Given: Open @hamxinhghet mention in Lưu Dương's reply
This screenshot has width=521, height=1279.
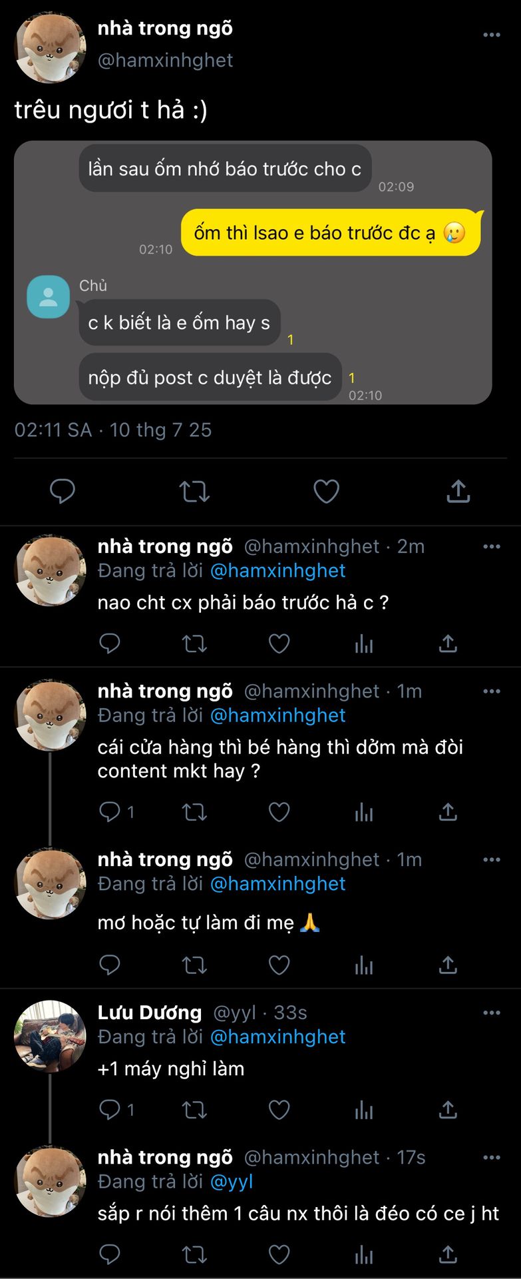Looking at the screenshot, I should [277, 1037].
